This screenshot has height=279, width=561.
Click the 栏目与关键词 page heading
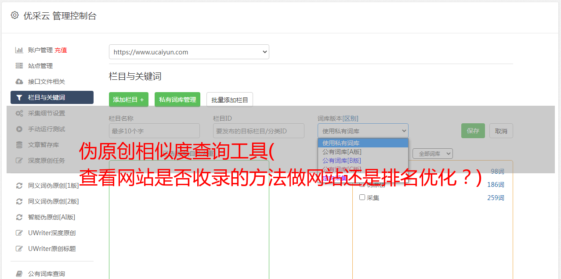135,76
